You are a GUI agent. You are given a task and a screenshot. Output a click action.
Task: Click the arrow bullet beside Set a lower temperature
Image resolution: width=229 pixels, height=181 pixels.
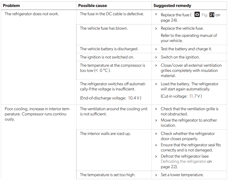tap(156, 175)
